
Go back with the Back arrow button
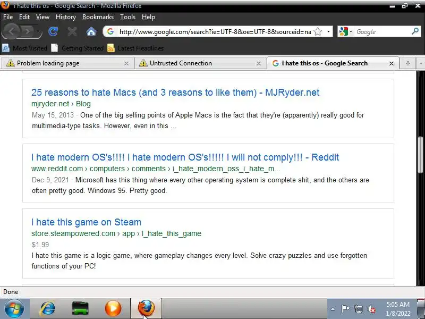(11, 32)
